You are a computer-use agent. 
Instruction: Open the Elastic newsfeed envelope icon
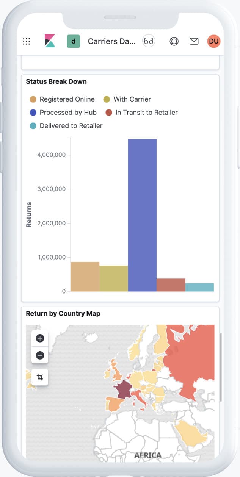pyautogui.click(x=194, y=41)
